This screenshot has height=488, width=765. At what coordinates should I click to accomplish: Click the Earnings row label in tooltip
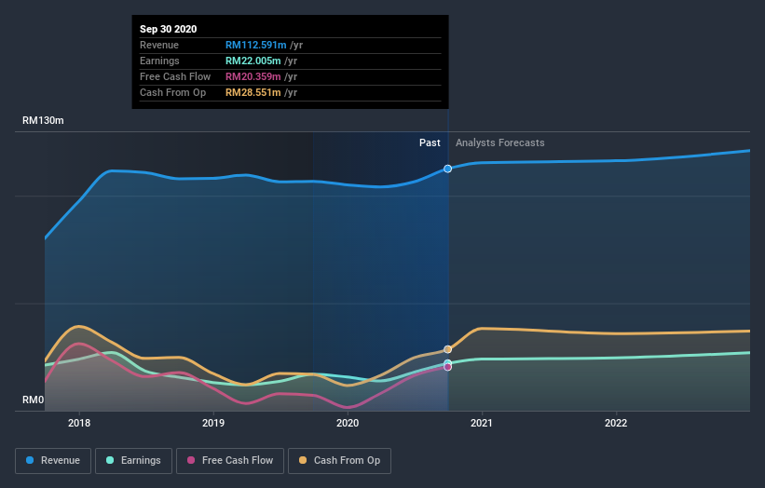coord(159,61)
